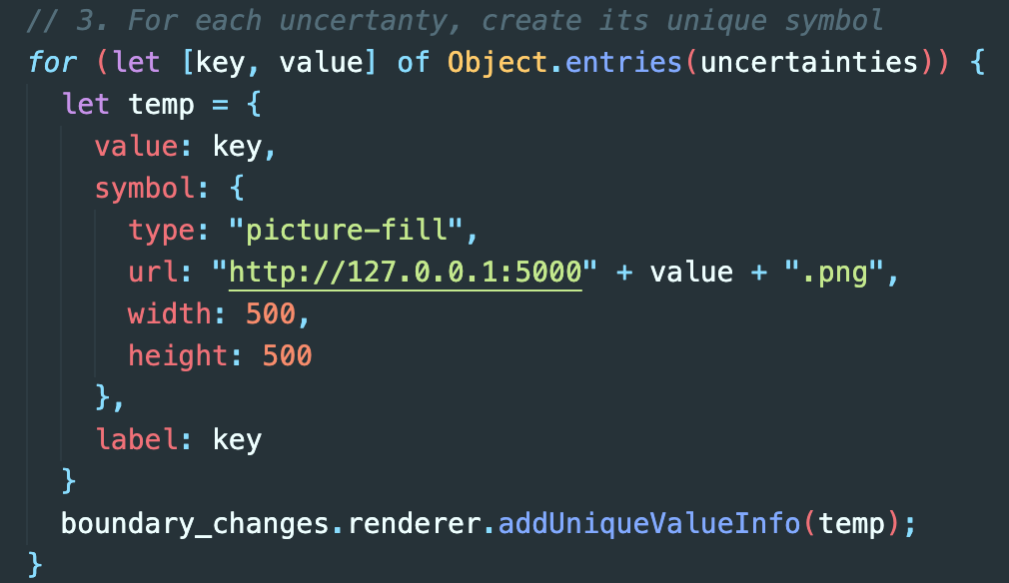
Task: Click the "picture-fill" string value
Action: [346, 231]
